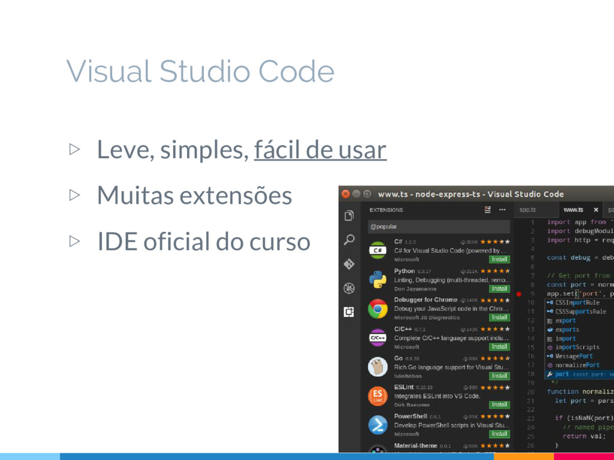Click the 'lukehoban' publisher name
The width and height of the screenshot is (614, 460).
tap(408, 376)
